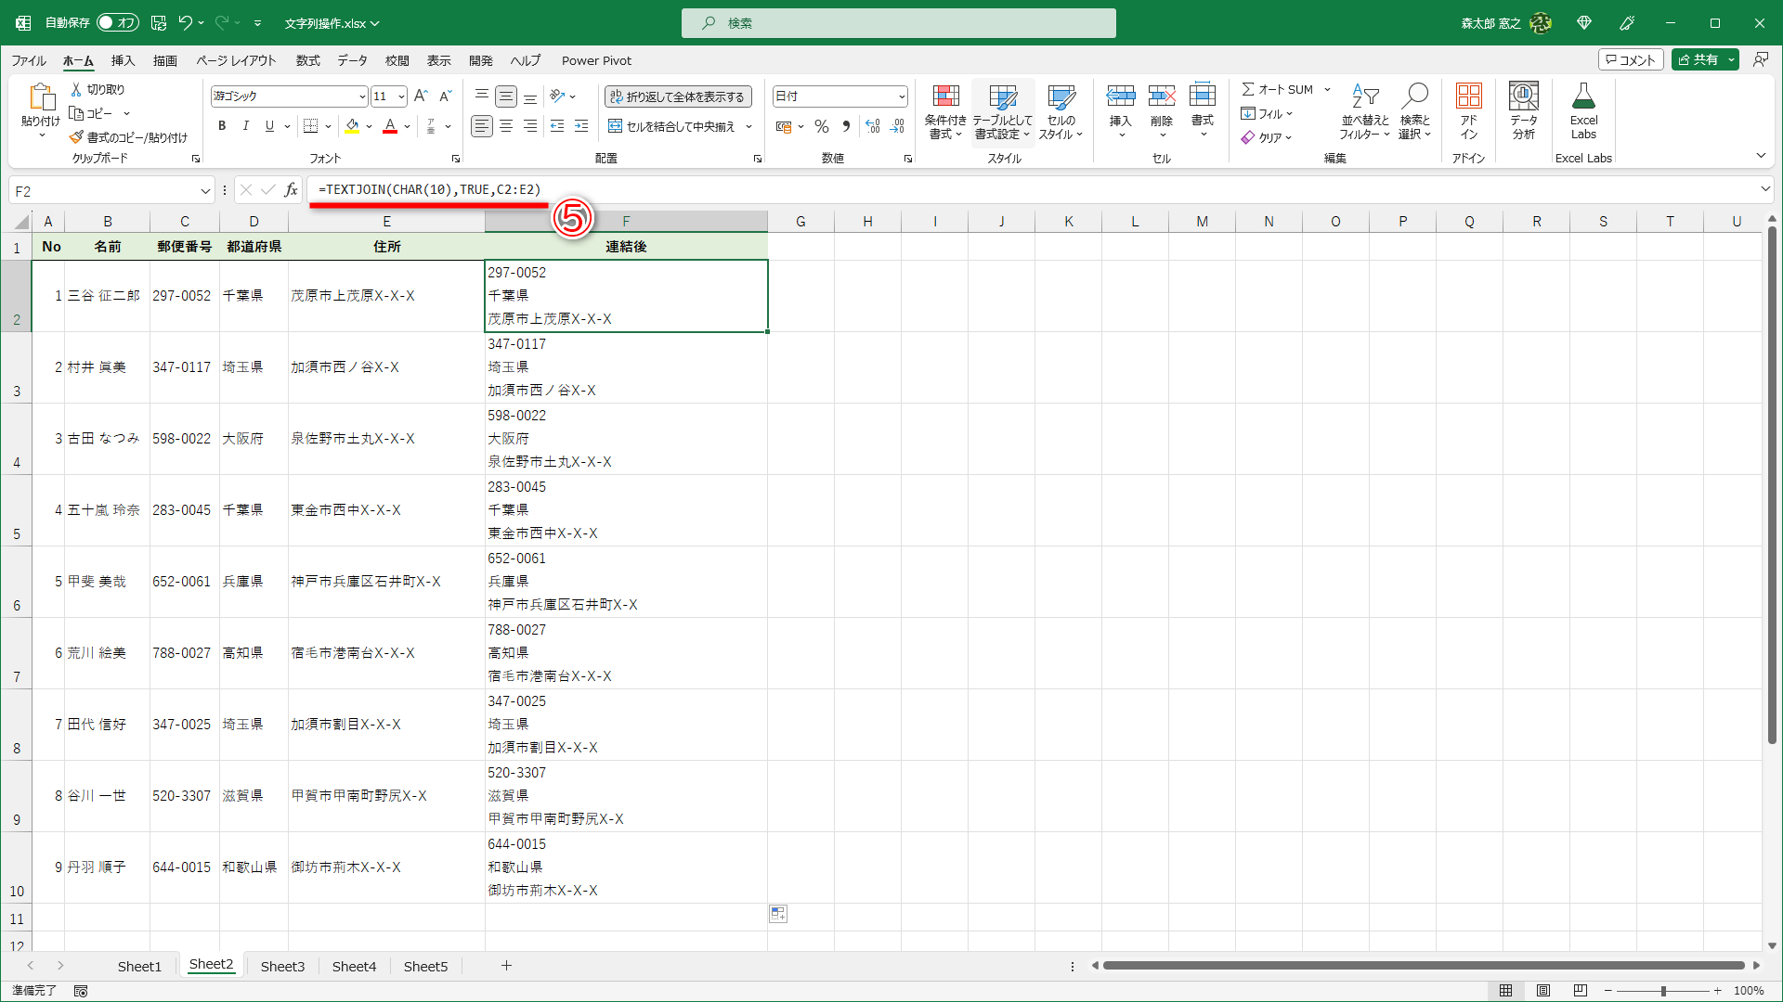1783x1002 pixels.
Task: Toggle 折り返して全体を表示する wrap text
Action: (x=677, y=96)
